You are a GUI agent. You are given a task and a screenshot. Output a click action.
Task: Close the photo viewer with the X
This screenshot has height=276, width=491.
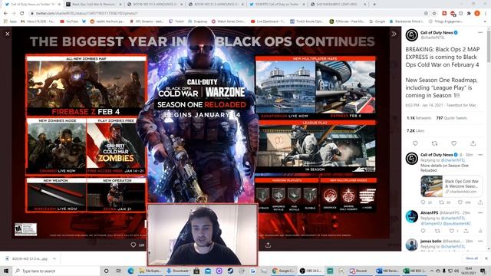[x=8, y=34]
